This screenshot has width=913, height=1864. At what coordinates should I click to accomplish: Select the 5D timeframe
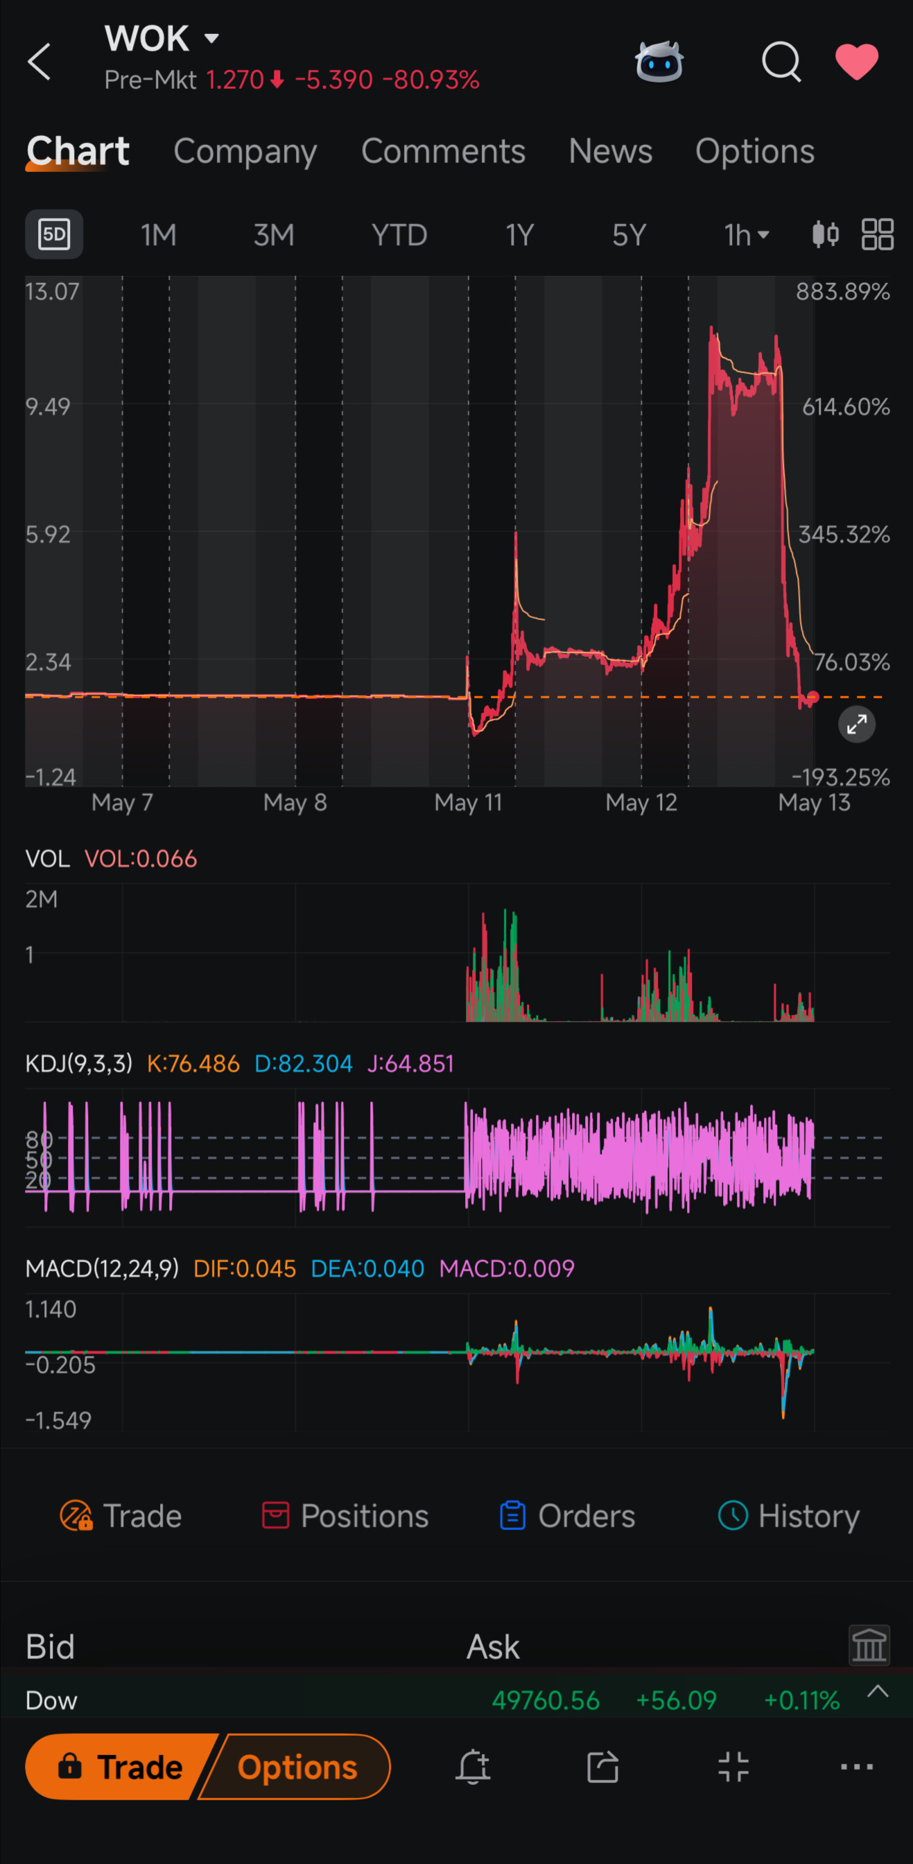[54, 234]
